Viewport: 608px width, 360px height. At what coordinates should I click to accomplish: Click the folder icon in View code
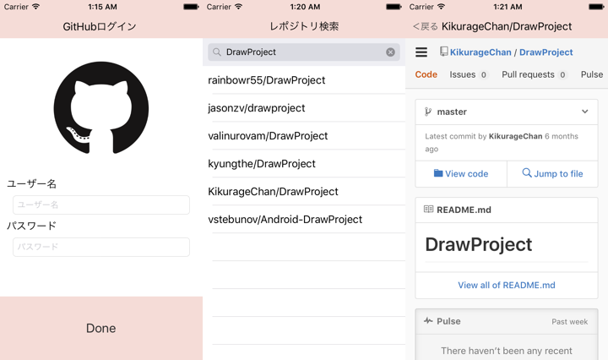click(x=438, y=173)
